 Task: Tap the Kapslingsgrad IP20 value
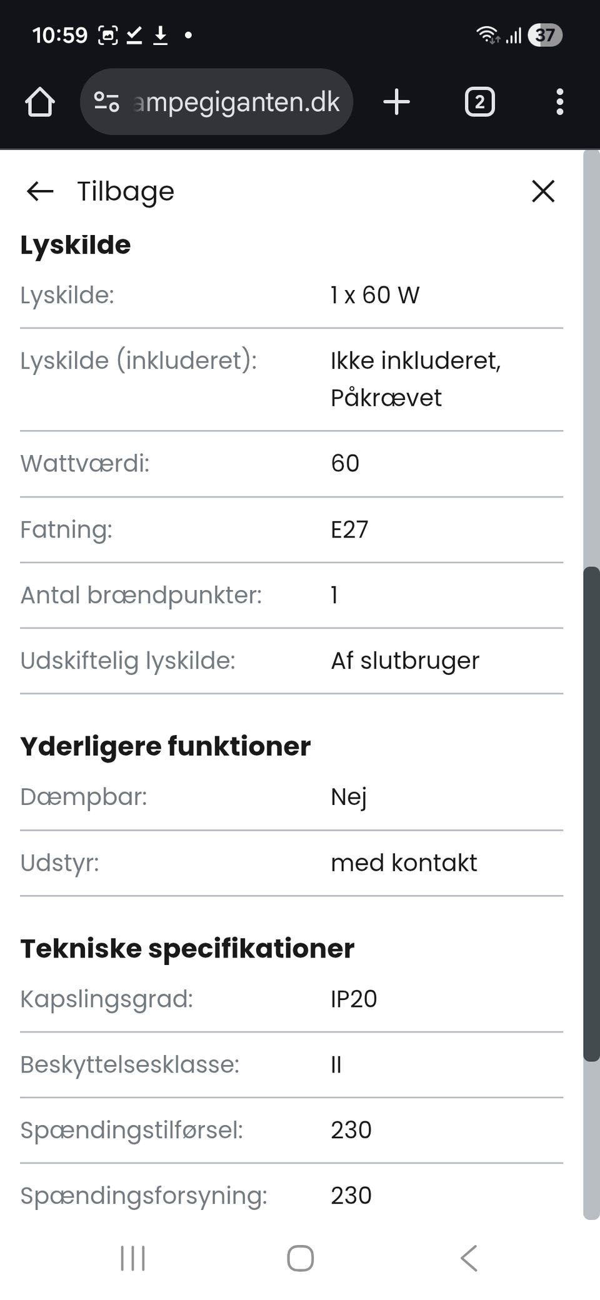point(354,999)
